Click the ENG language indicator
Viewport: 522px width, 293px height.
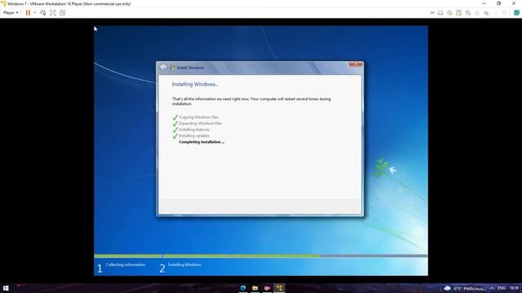(502, 288)
